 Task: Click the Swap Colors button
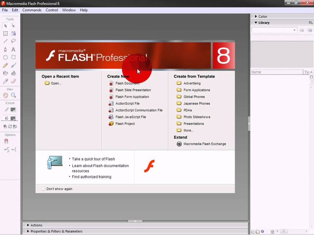(15, 127)
